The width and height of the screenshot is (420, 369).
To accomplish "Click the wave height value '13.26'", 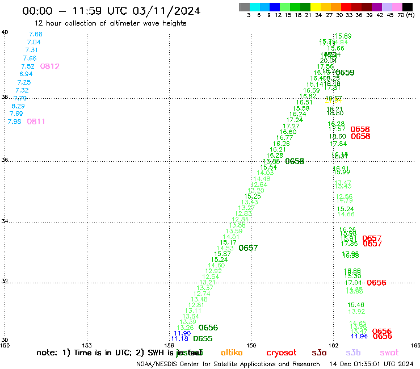I will (185, 328).
